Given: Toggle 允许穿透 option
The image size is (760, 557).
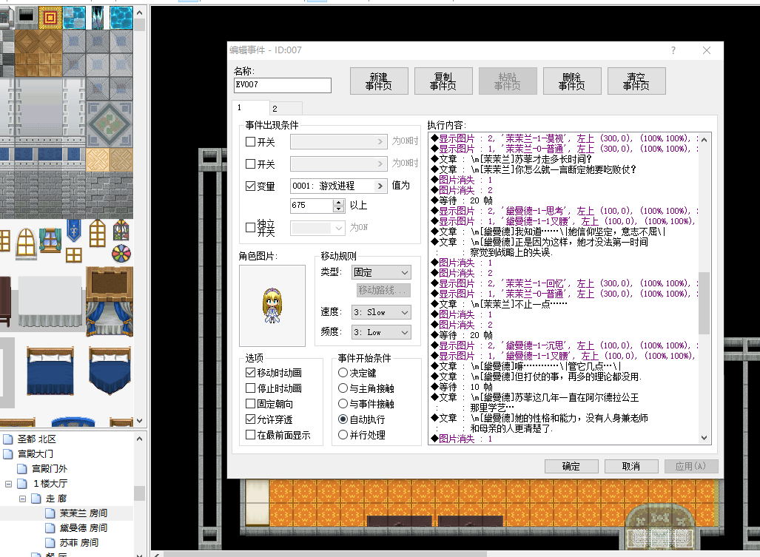Looking at the screenshot, I should click(x=251, y=419).
